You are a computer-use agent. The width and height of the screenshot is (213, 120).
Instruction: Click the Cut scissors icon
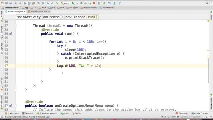coord(25,3)
